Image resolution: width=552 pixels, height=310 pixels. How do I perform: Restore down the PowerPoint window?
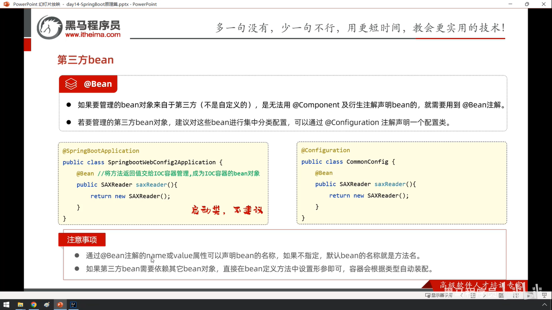click(x=527, y=4)
